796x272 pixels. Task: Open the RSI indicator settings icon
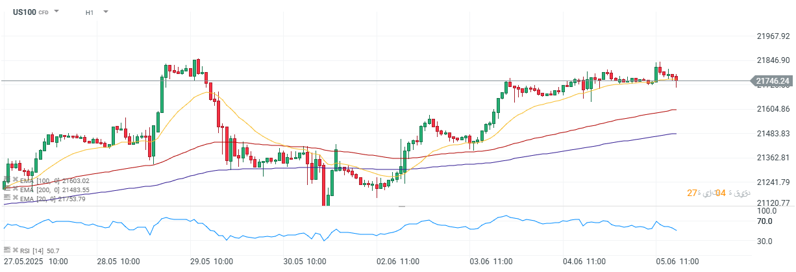(x=6, y=249)
